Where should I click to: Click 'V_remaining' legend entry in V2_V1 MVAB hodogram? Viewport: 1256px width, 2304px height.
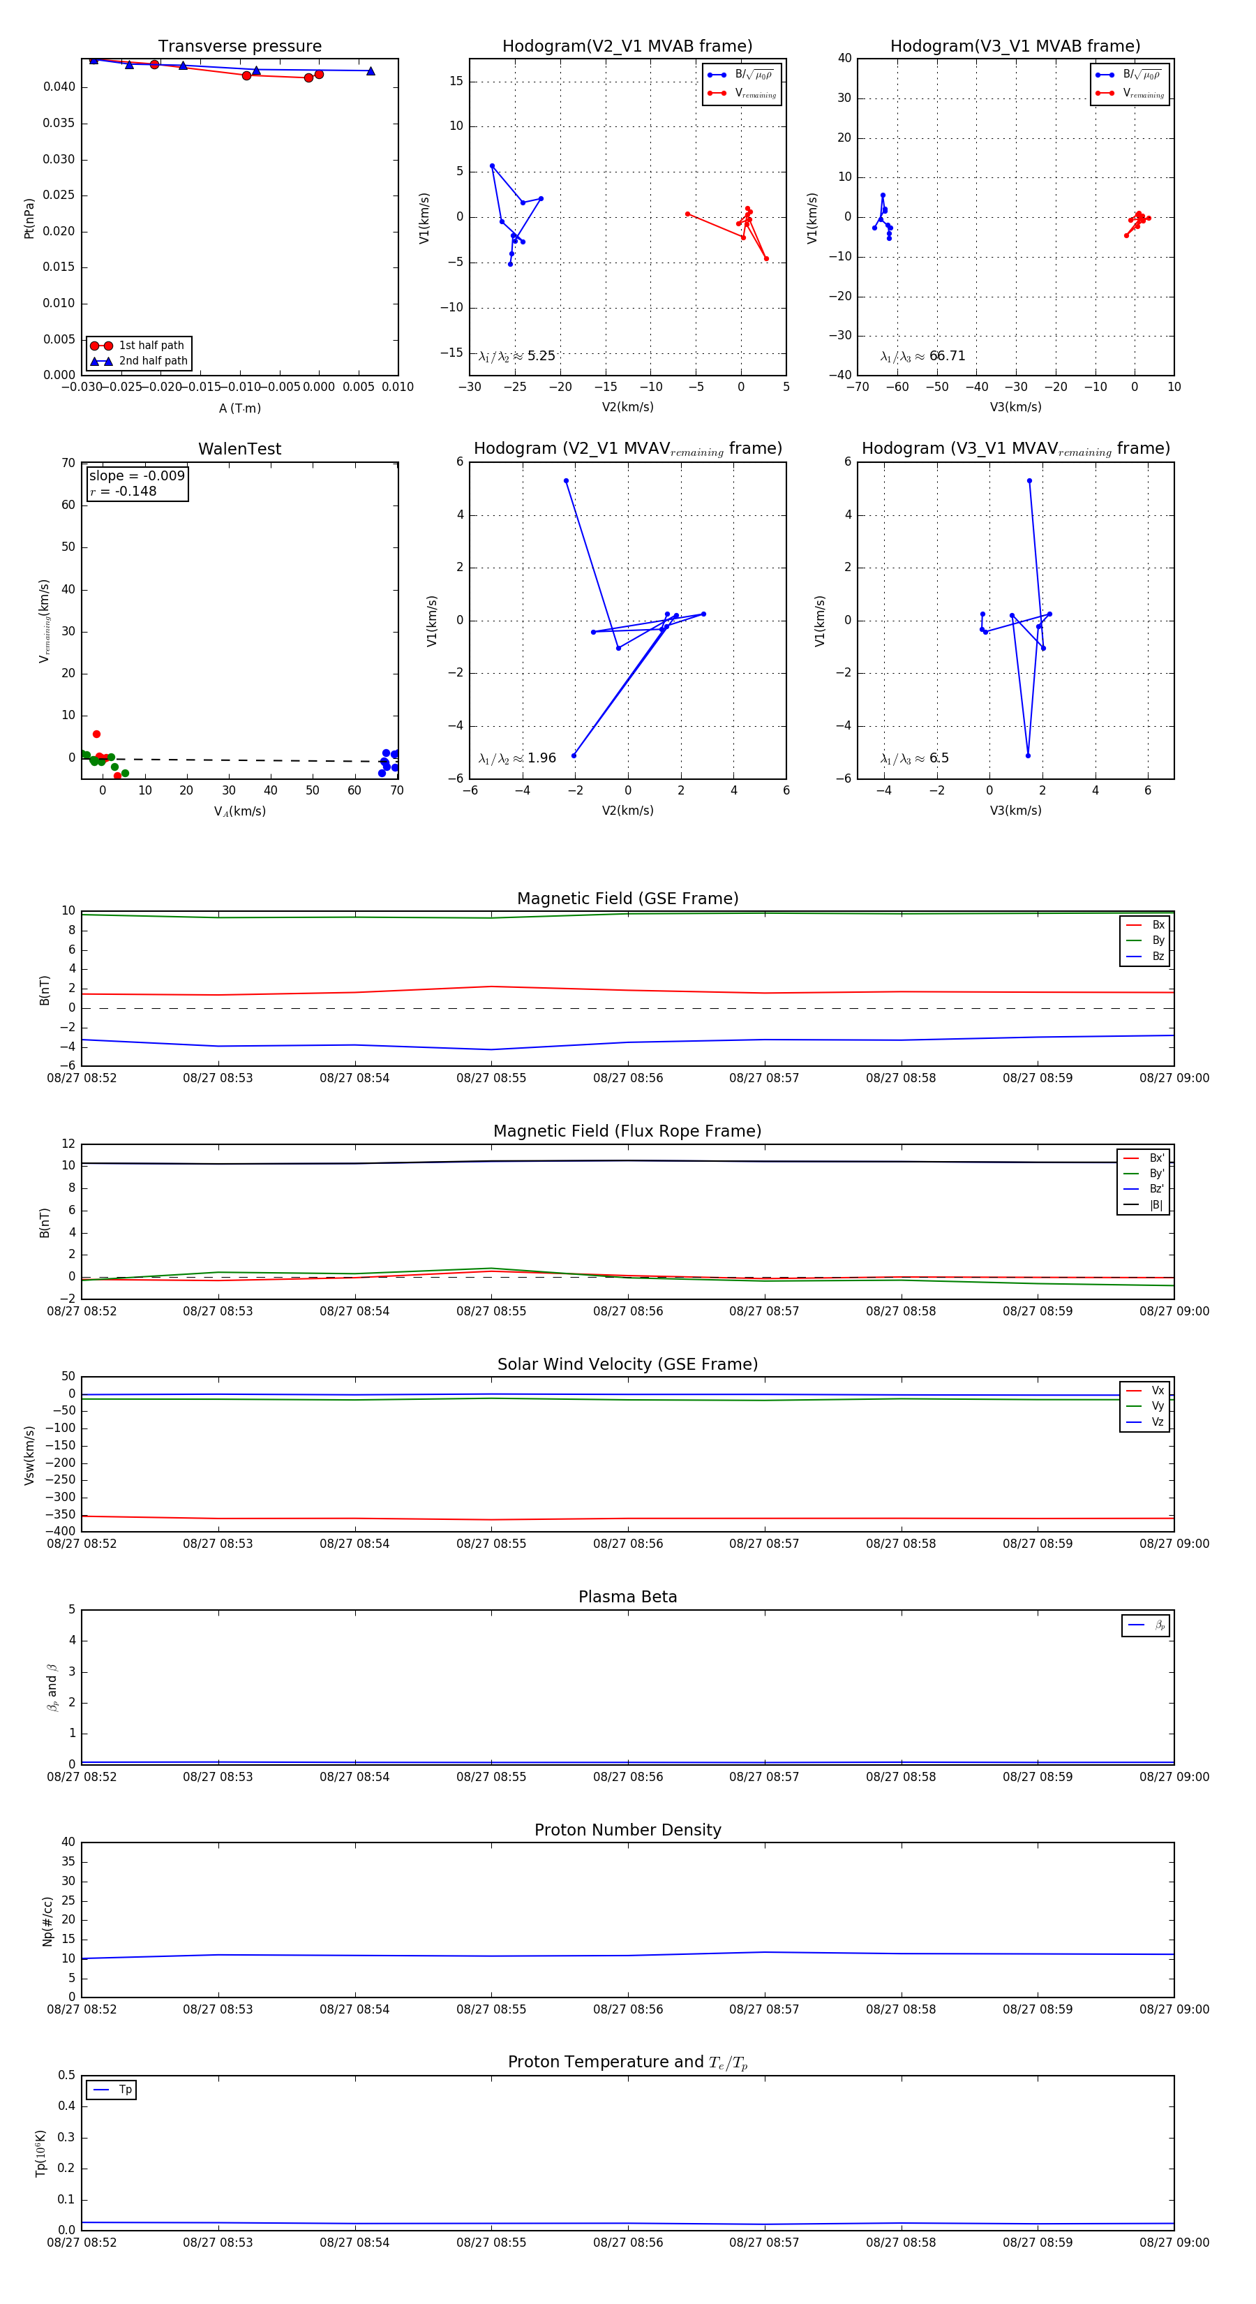coord(756,93)
